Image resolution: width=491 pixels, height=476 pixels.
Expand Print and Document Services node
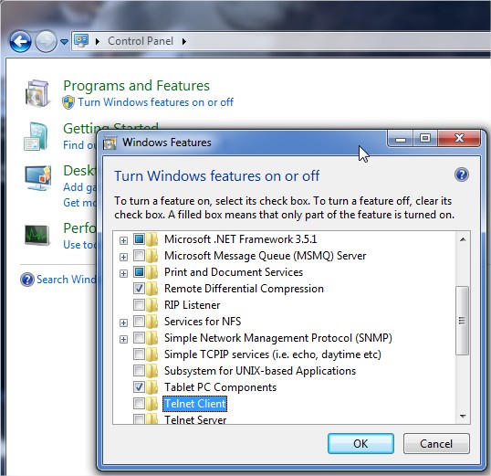[x=124, y=273]
